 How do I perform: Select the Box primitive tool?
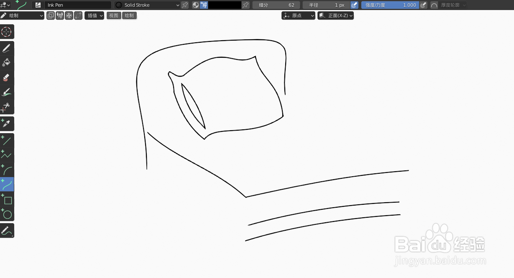pos(7,199)
